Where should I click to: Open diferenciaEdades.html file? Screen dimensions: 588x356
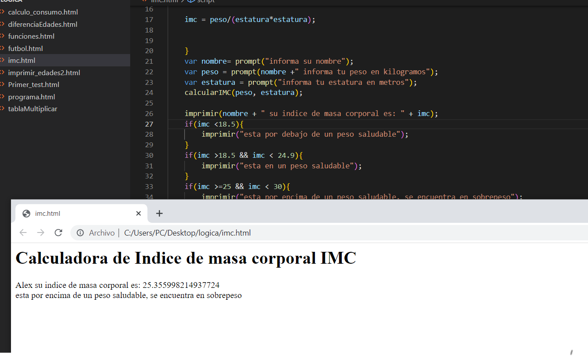pos(43,24)
